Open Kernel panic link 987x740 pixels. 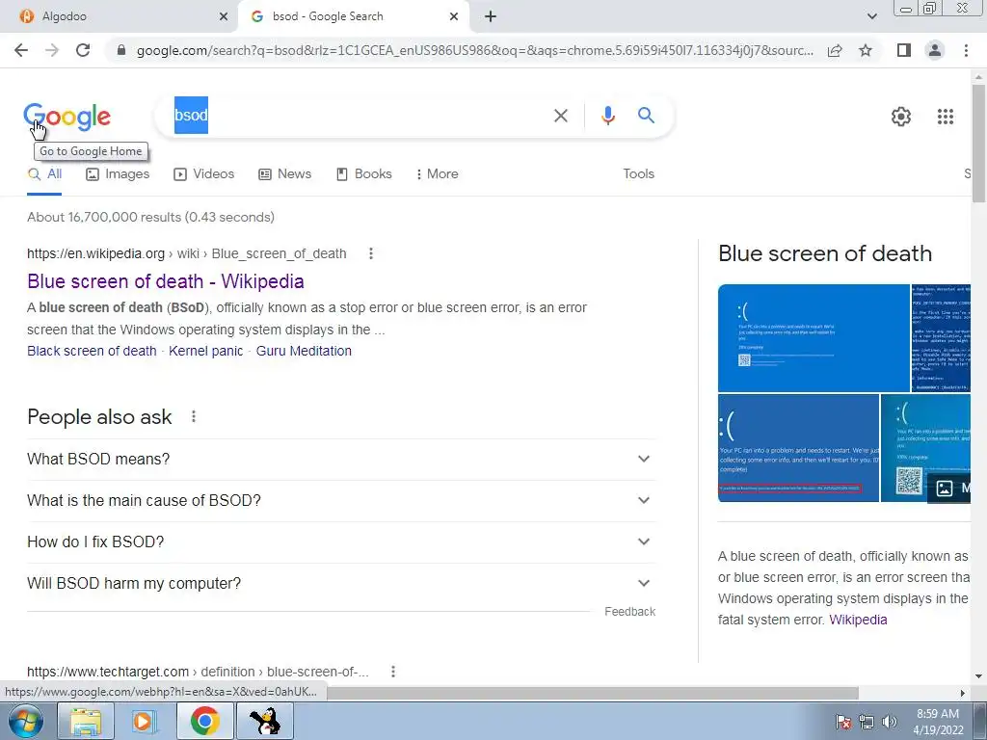coord(206,351)
